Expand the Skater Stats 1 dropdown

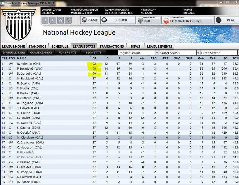point(198,53)
